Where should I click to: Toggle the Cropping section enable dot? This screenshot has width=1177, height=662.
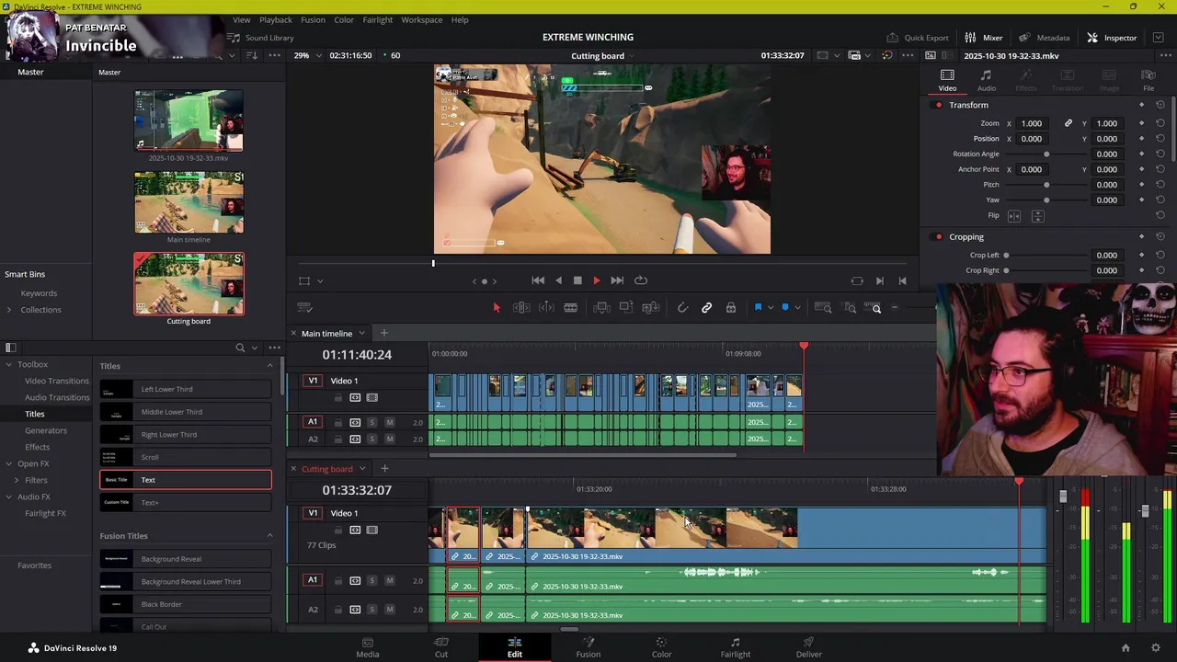coord(938,237)
